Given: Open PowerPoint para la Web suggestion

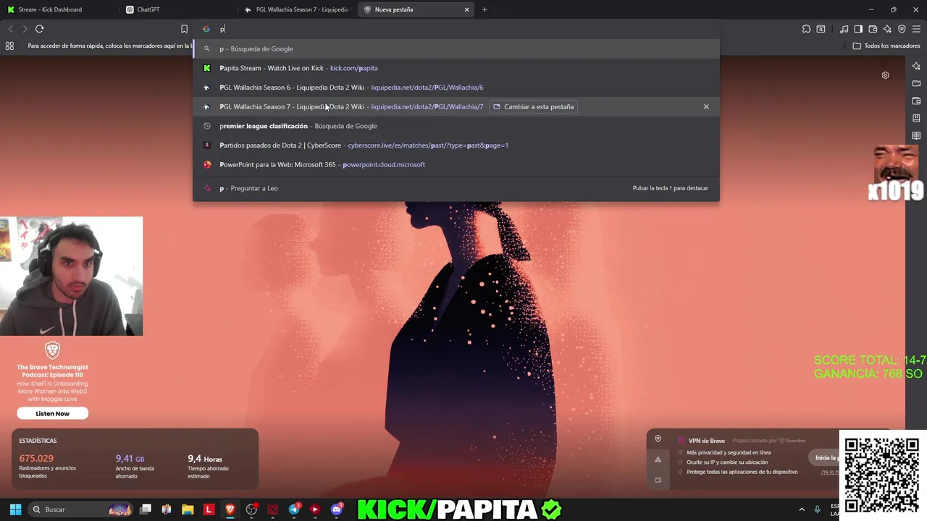Looking at the screenshot, I should [456, 164].
